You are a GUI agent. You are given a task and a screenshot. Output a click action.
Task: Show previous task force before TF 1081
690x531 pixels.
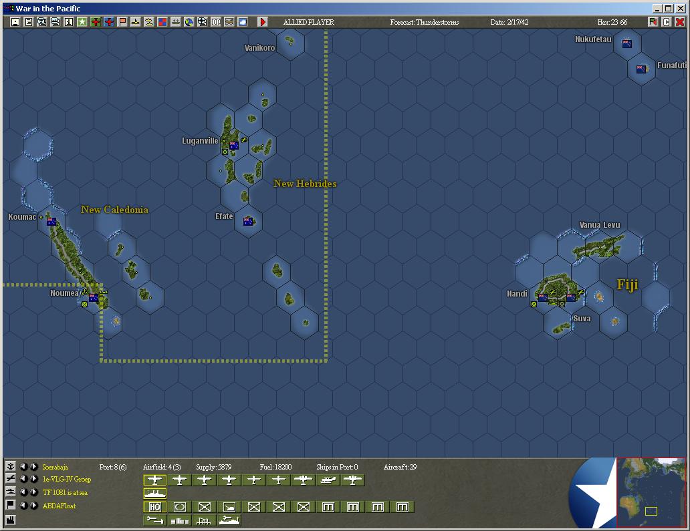click(x=24, y=492)
